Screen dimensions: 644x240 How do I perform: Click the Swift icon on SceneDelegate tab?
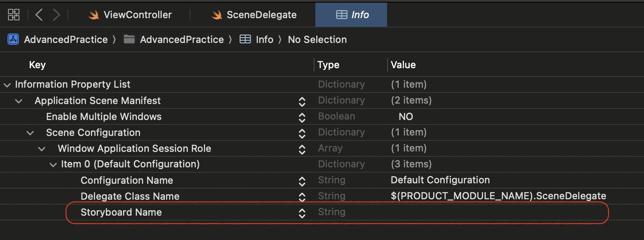tap(217, 15)
